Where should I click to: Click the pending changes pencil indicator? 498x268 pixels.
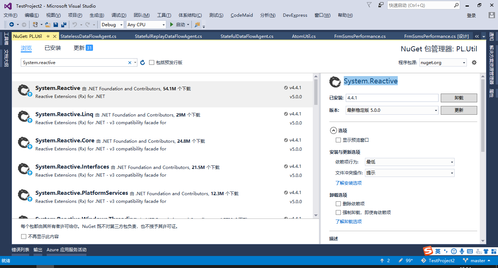pyautogui.click(x=406, y=261)
